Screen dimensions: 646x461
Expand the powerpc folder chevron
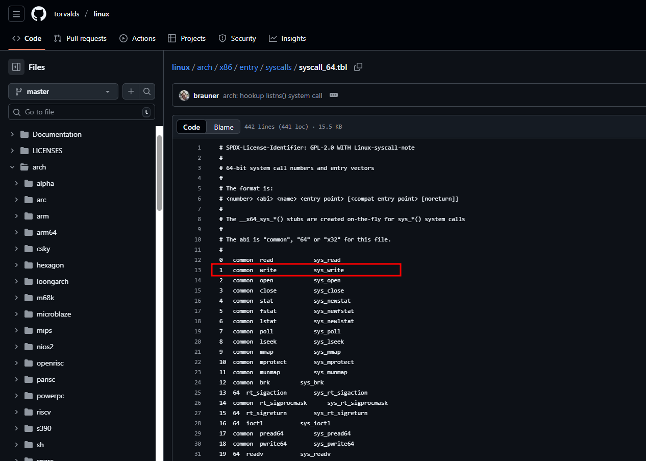pyautogui.click(x=16, y=396)
